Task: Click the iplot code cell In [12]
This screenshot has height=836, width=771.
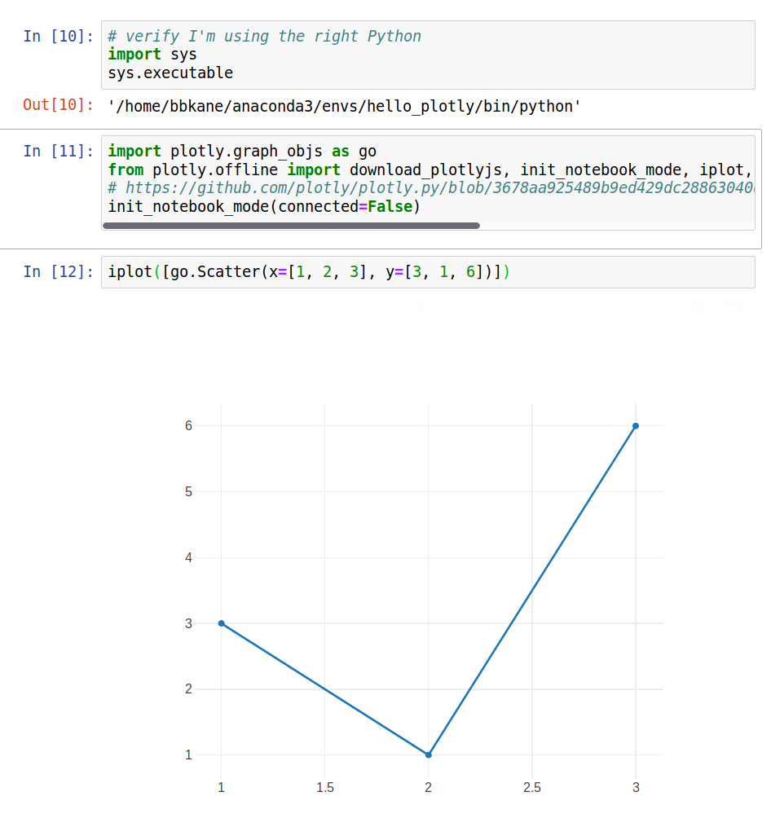Action: pyautogui.click(x=428, y=272)
